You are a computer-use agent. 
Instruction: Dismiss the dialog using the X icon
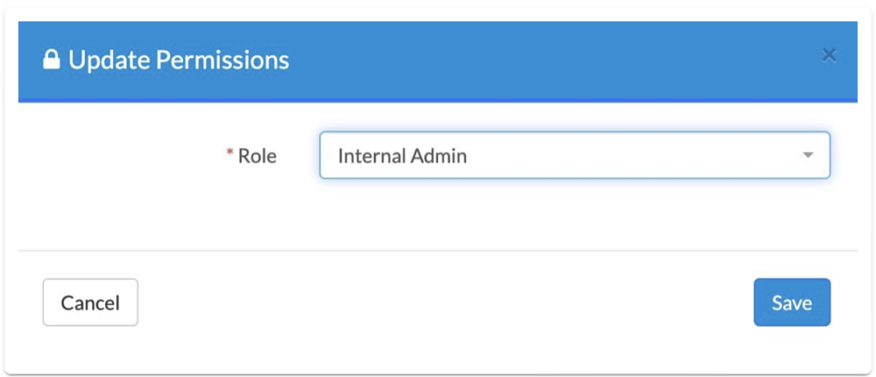(829, 55)
